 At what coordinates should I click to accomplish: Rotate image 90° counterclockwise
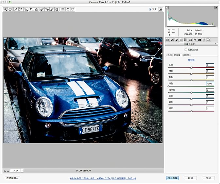[x=68, y=9]
